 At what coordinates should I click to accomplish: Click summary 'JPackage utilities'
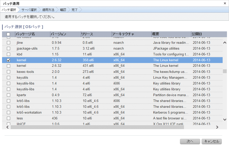point(166,49)
